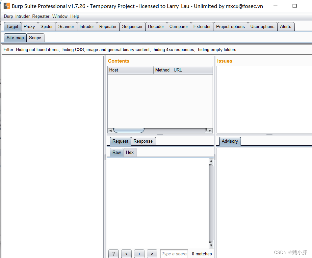Switch to the Extender tab
Image resolution: width=312 pixels, height=258 pixels.
202,26
